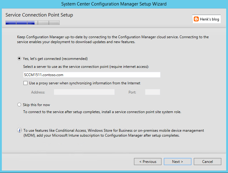Click the setup progress bar

coord(32,23)
